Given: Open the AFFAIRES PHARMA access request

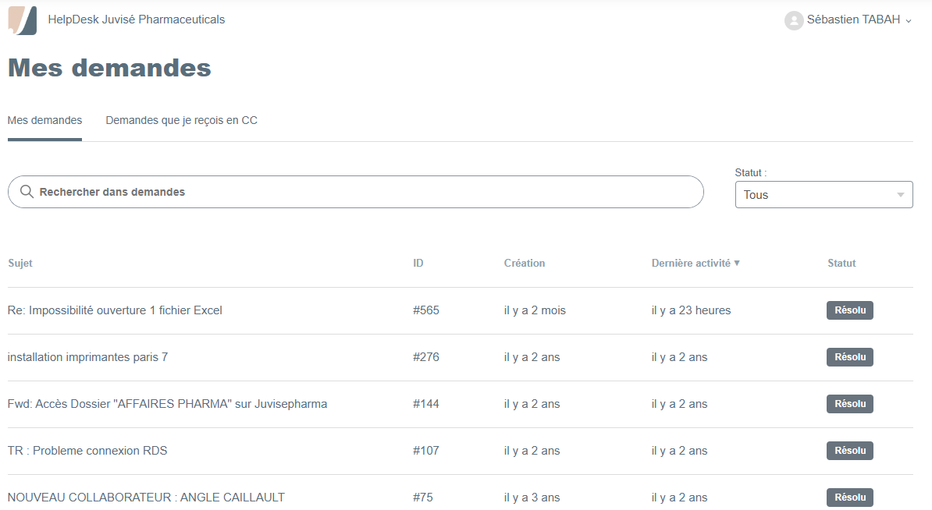Looking at the screenshot, I should click(167, 404).
